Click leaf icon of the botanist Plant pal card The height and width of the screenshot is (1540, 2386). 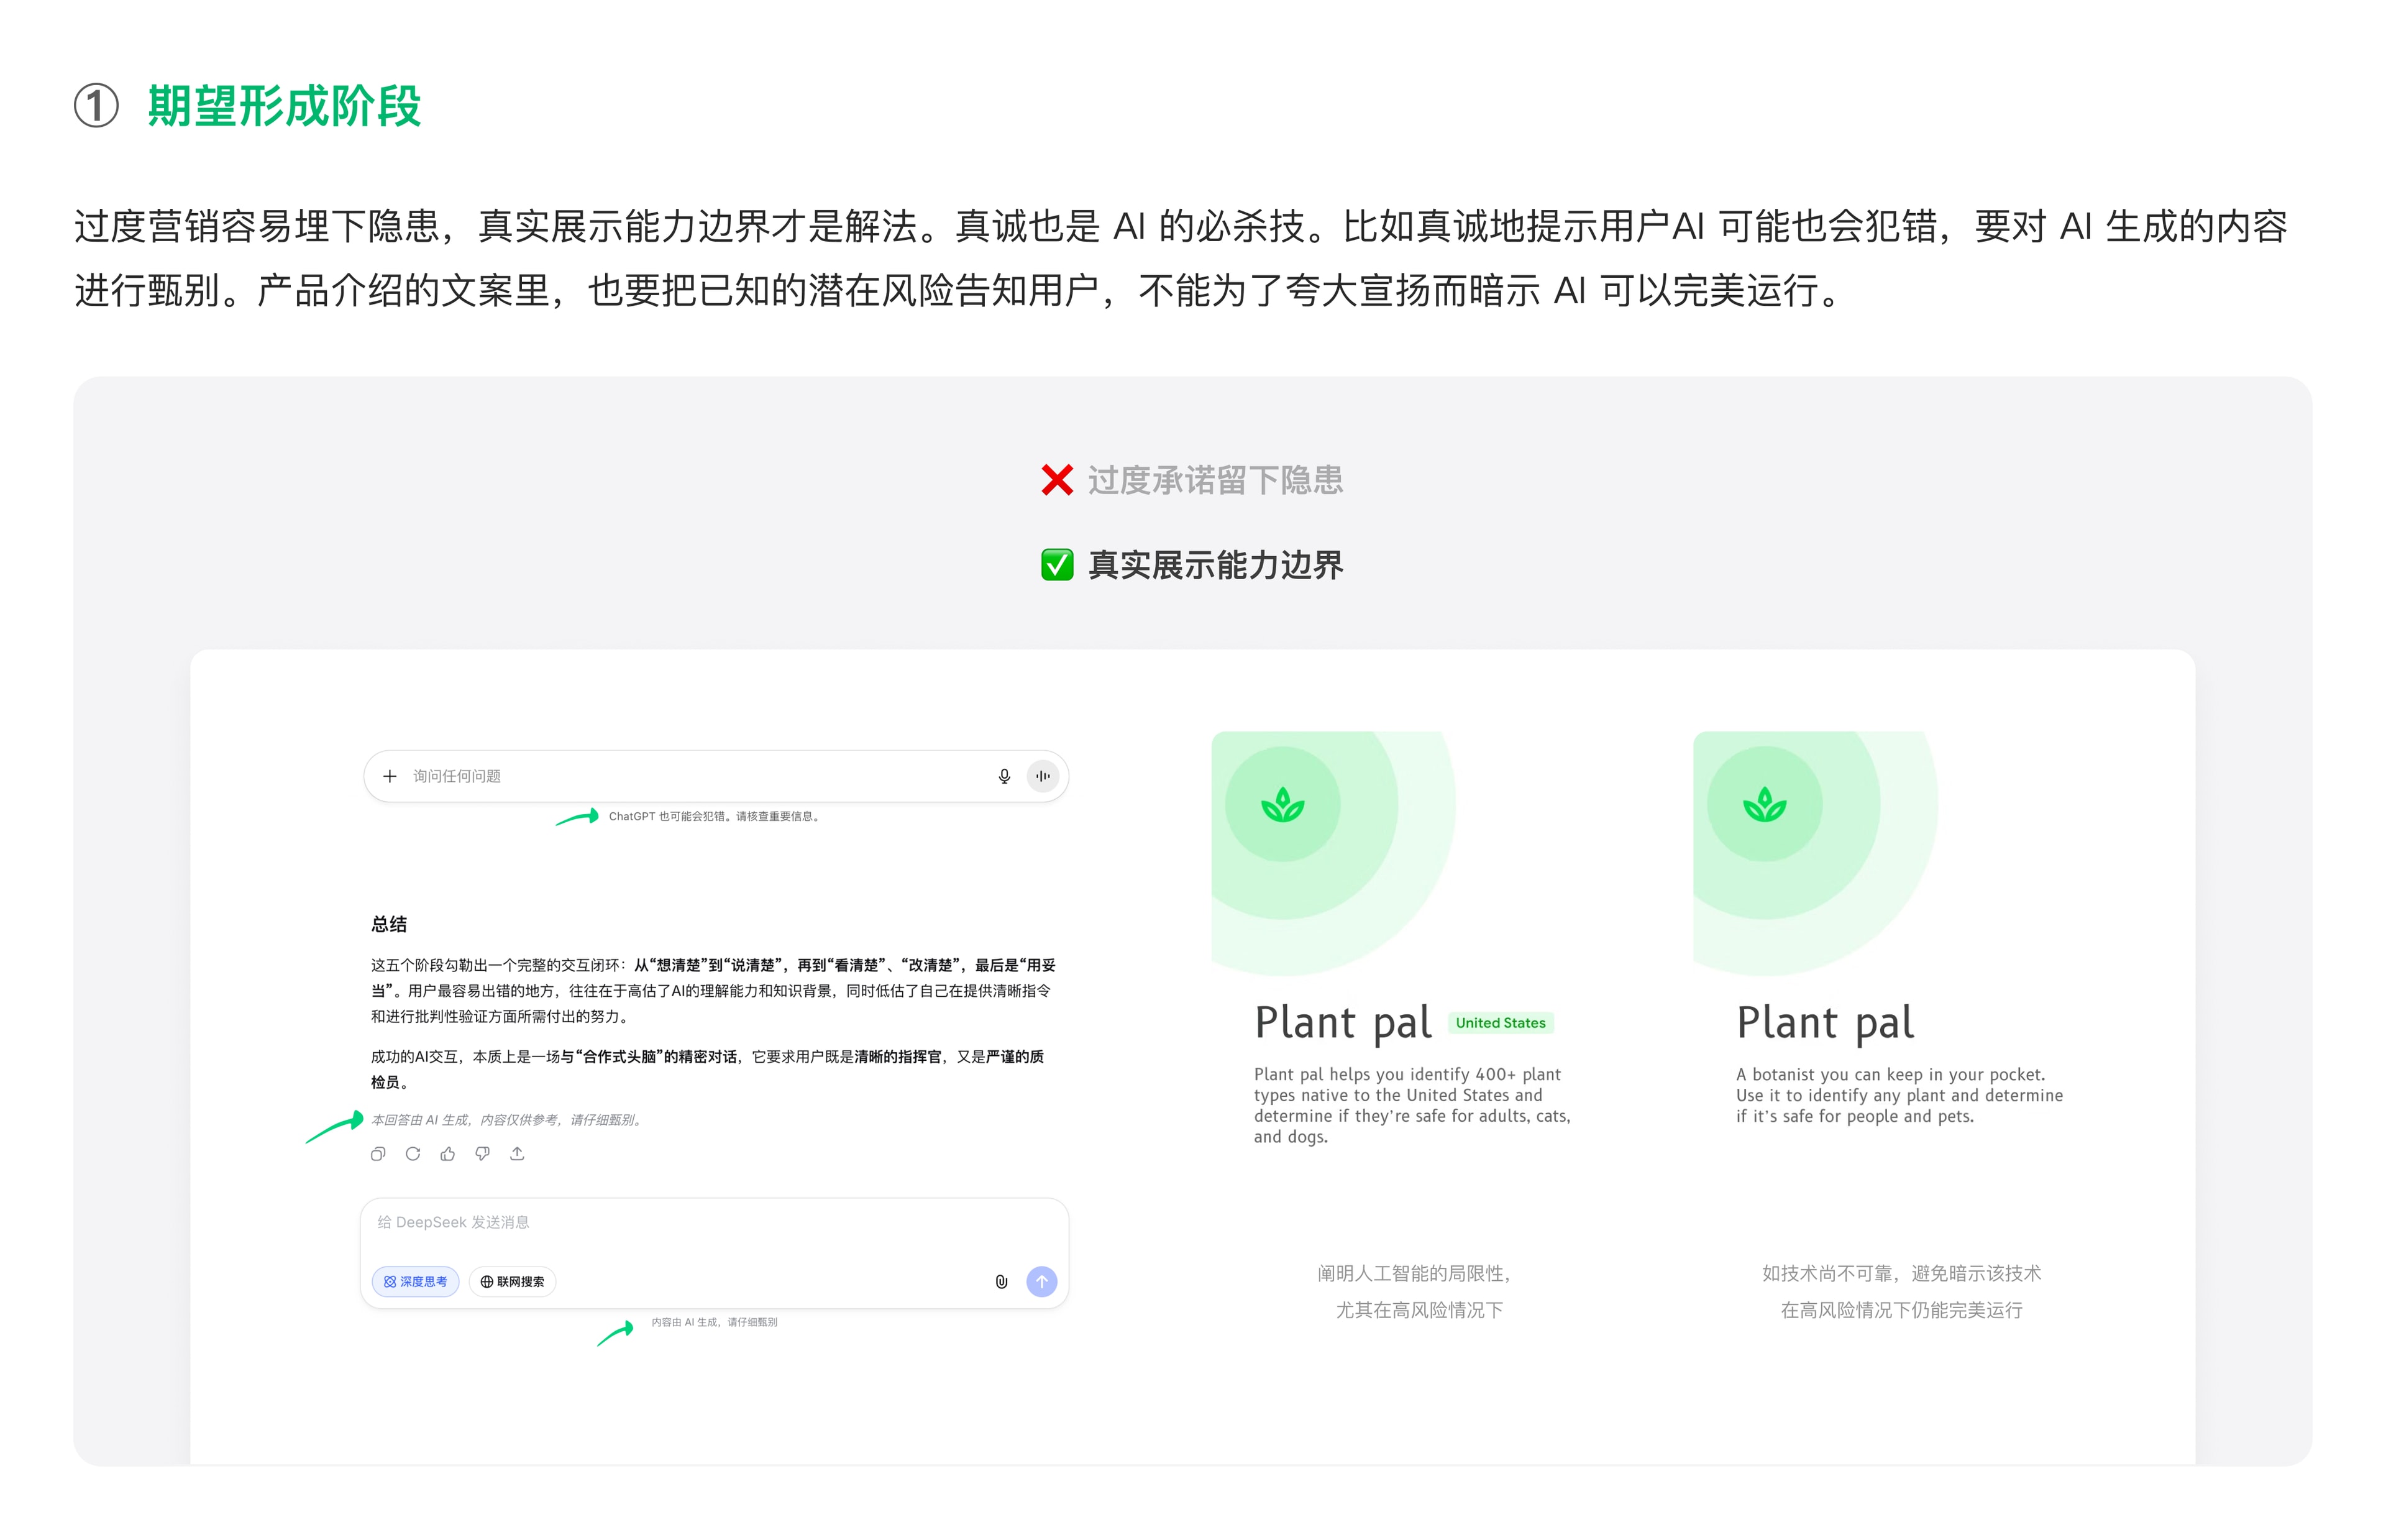[x=1764, y=804]
